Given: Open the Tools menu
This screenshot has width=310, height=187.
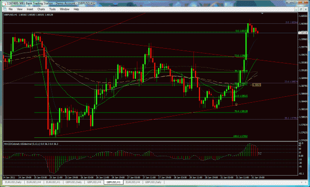Looking at the screenshot, I should (53, 9).
